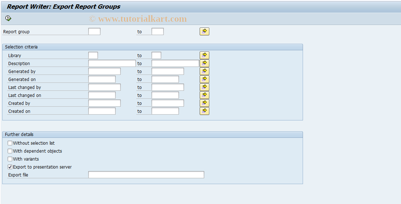The width and height of the screenshot is (401, 204).
Task: Click the Created by to field
Action: [x=168, y=103]
